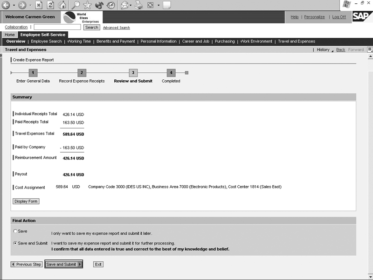Click the Windows flag logo
The image size is (373, 280).
click(347, 4)
